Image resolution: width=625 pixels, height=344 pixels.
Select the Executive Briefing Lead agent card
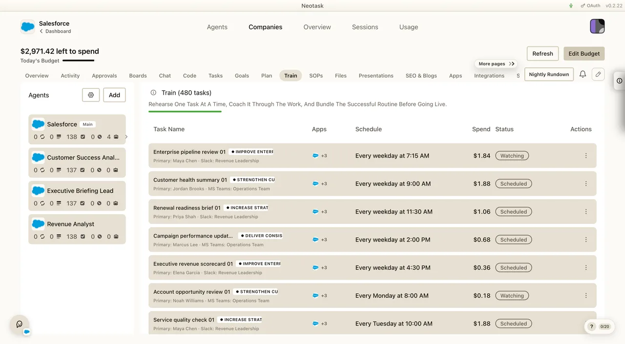click(x=77, y=196)
